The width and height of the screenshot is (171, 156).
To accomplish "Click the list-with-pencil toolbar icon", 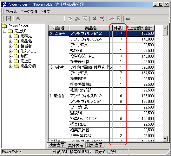I will point(85,19).
